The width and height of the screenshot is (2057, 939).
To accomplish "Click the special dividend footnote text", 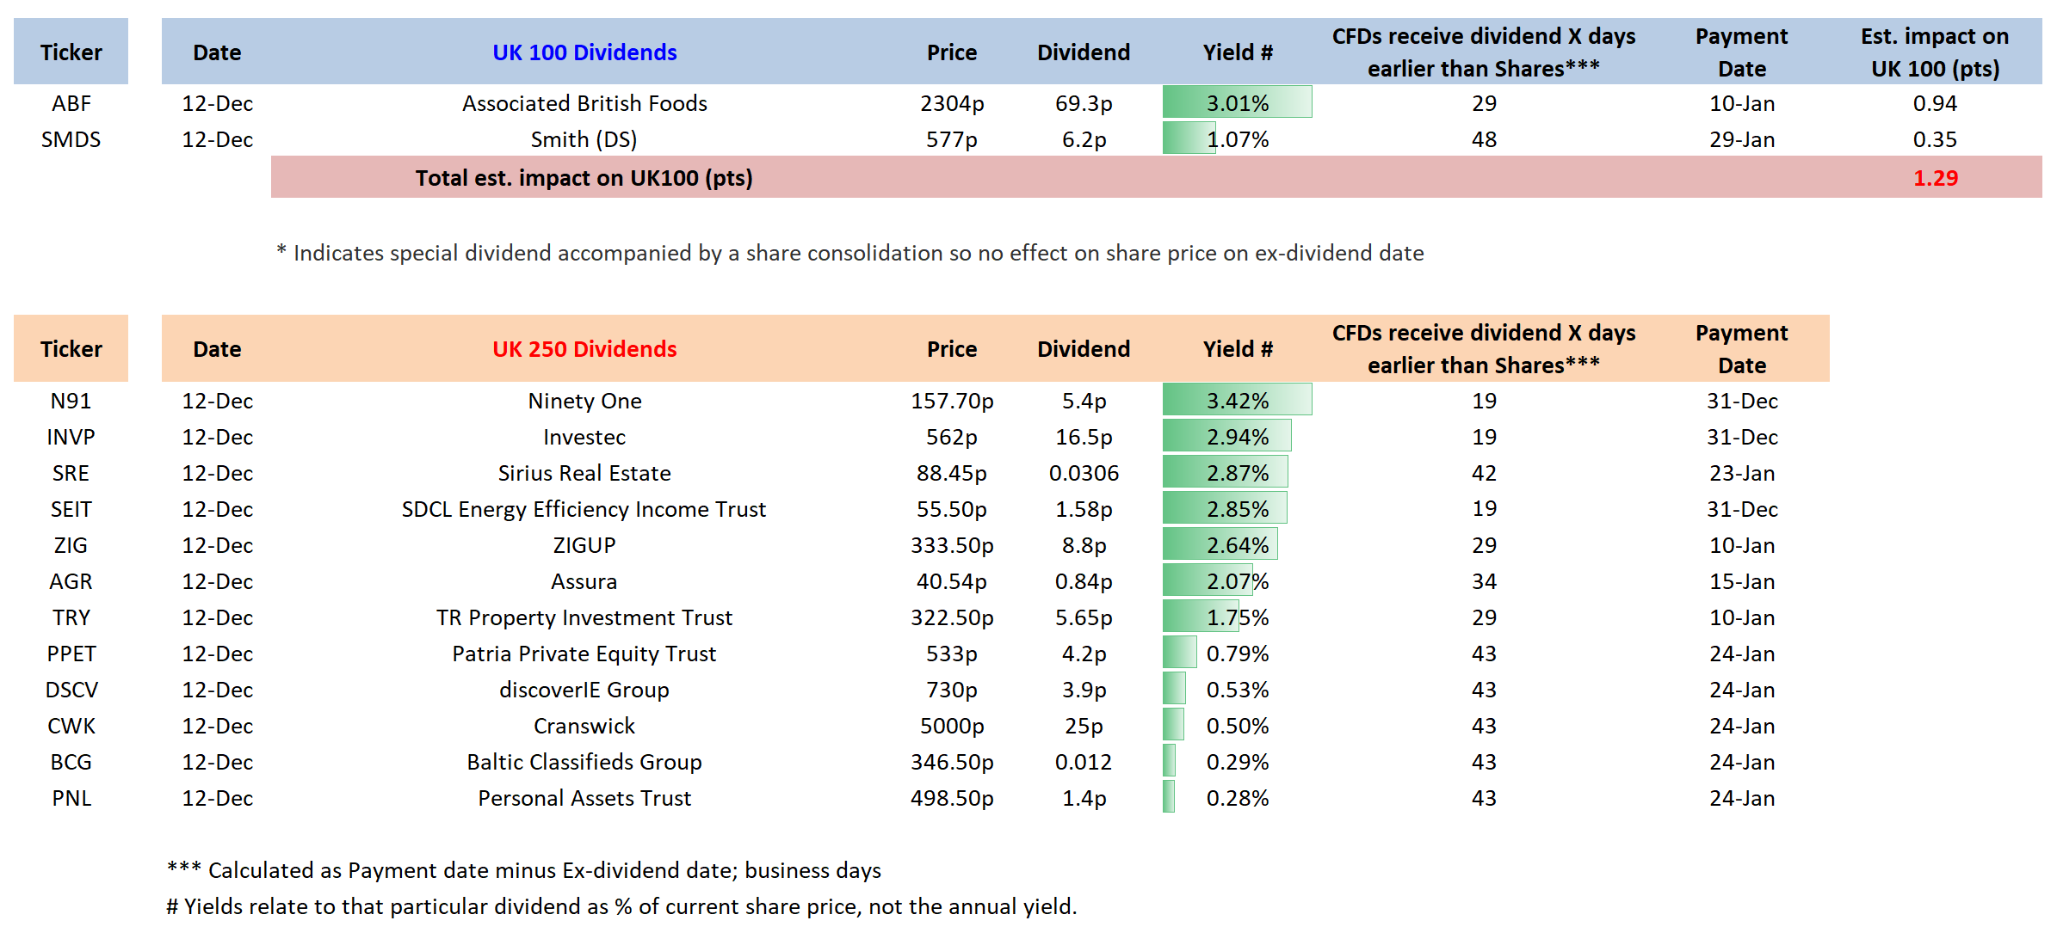I will coord(849,253).
